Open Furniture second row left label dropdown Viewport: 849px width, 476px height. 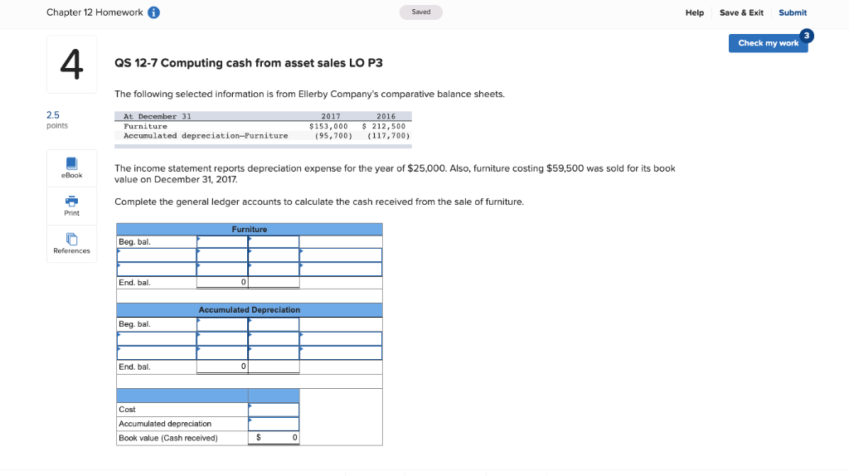[x=157, y=255]
